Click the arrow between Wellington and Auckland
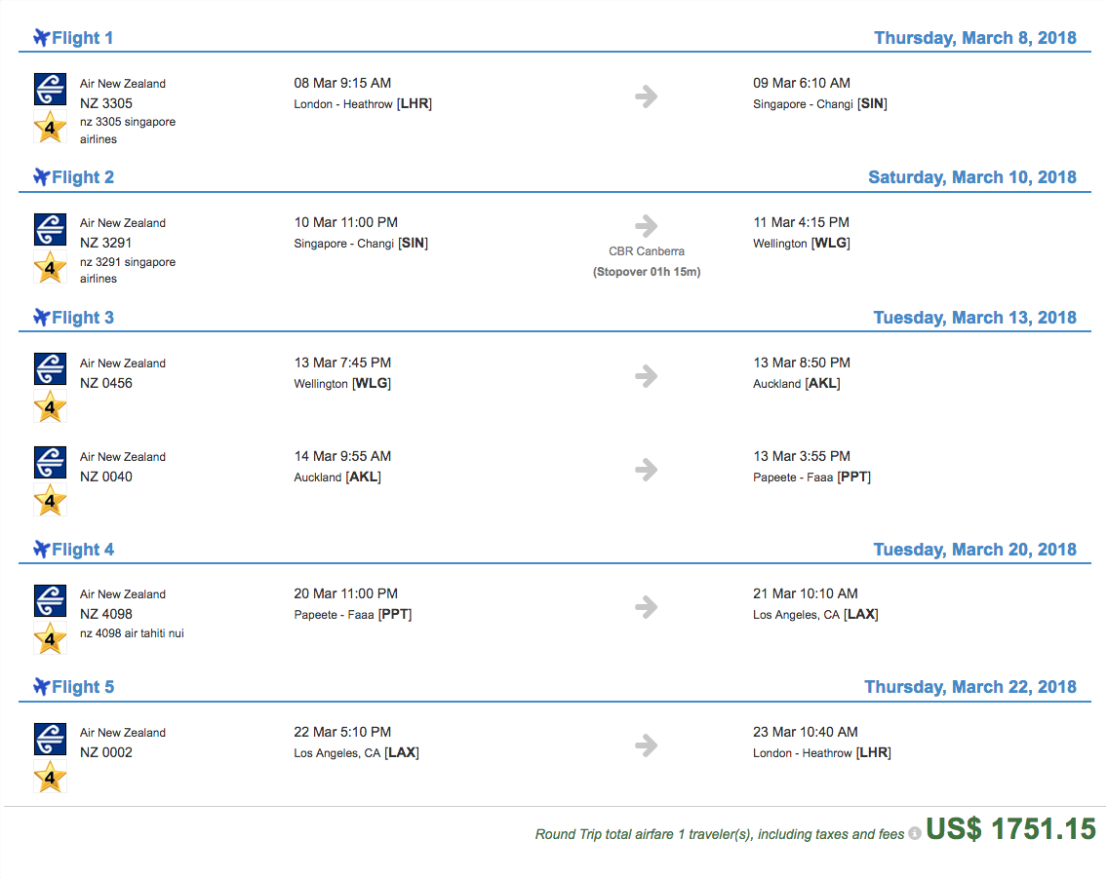The image size is (1107, 878). 646,376
